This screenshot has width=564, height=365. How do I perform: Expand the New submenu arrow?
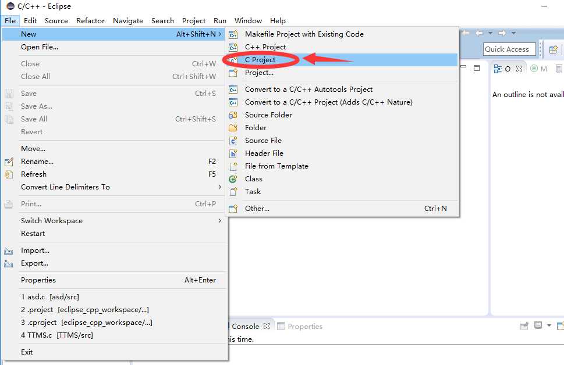pyautogui.click(x=220, y=34)
